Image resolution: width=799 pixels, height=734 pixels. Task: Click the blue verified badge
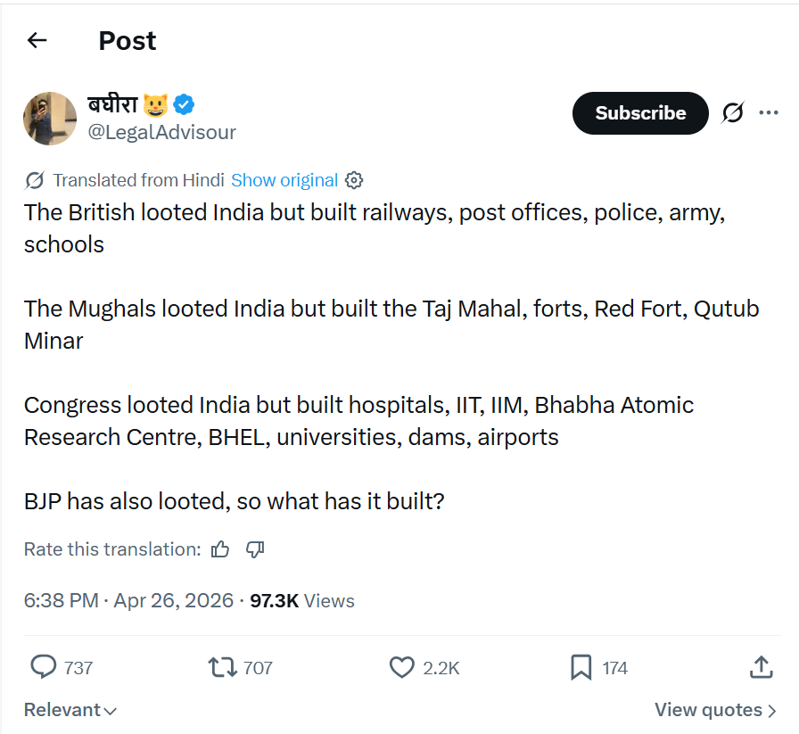pyautogui.click(x=185, y=105)
